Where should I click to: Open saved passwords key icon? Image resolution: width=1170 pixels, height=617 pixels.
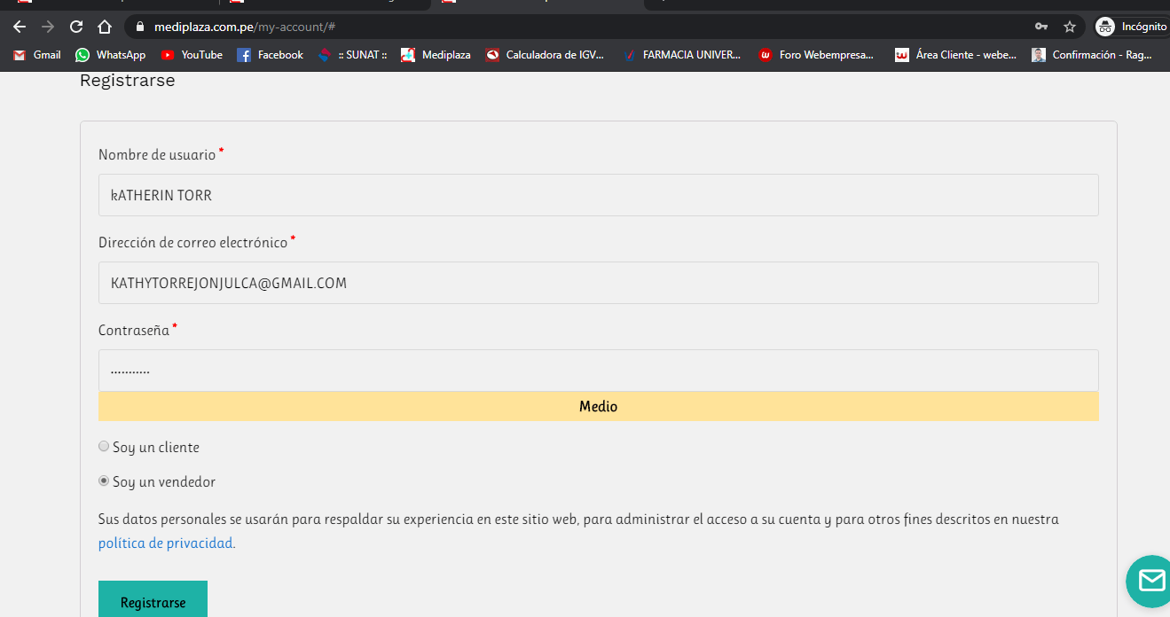(x=1041, y=27)
